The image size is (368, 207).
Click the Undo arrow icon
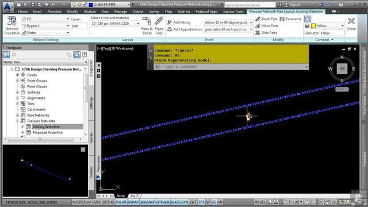coord(53,5)
